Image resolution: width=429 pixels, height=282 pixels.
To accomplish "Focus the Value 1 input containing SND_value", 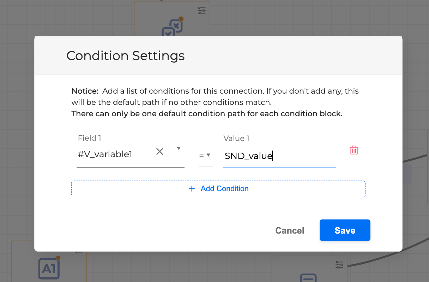I will tap(279, 156).
